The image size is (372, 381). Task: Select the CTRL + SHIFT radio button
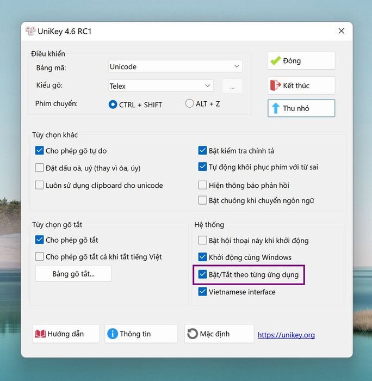click(113, 105)
